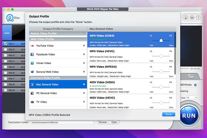Screen dimensions: 207x138
Task: Adjust MP4 Video (H264) quality slider
Action: 161,40
